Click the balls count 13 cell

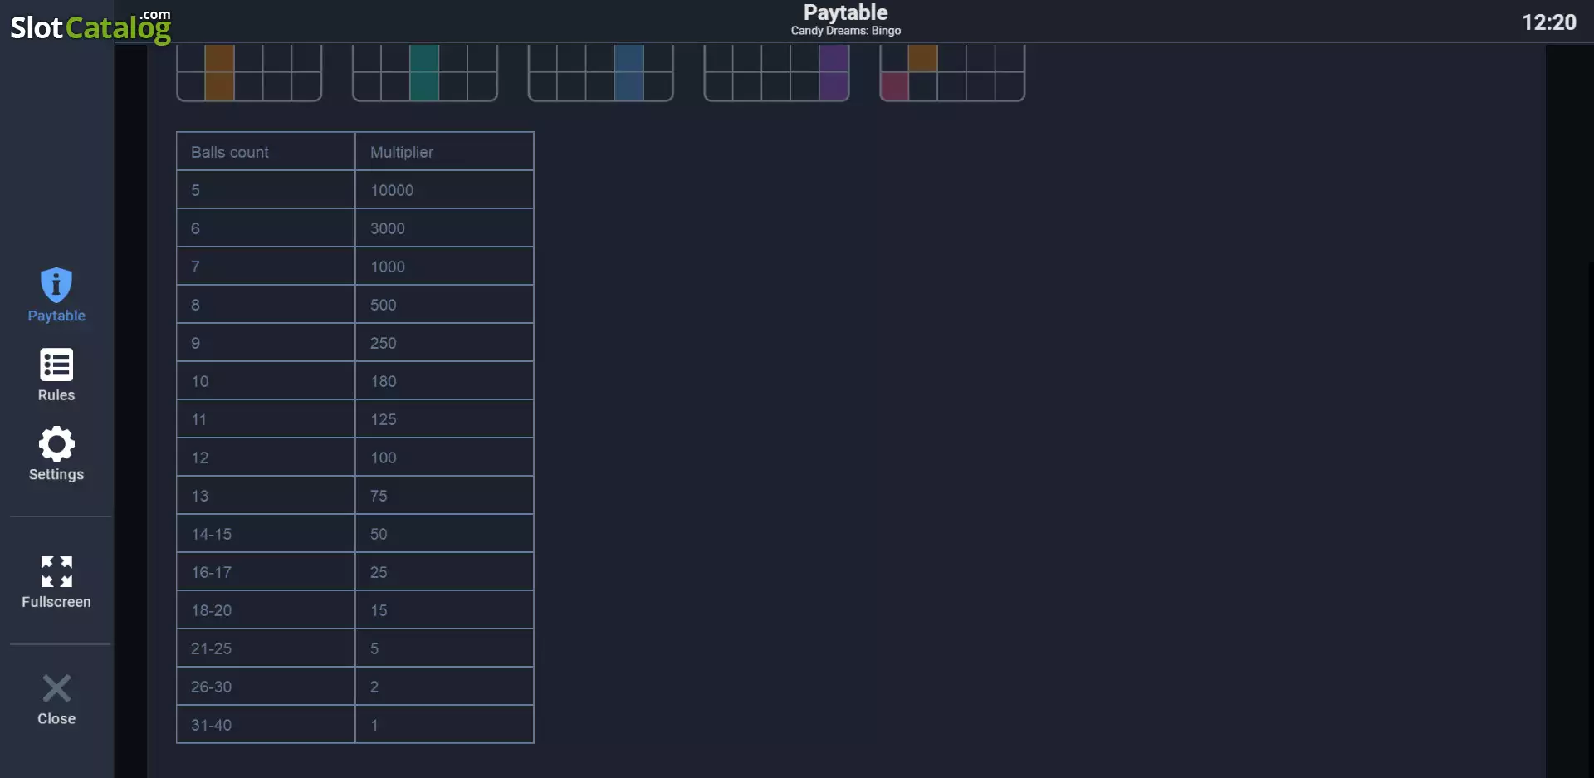pos(266,496)
